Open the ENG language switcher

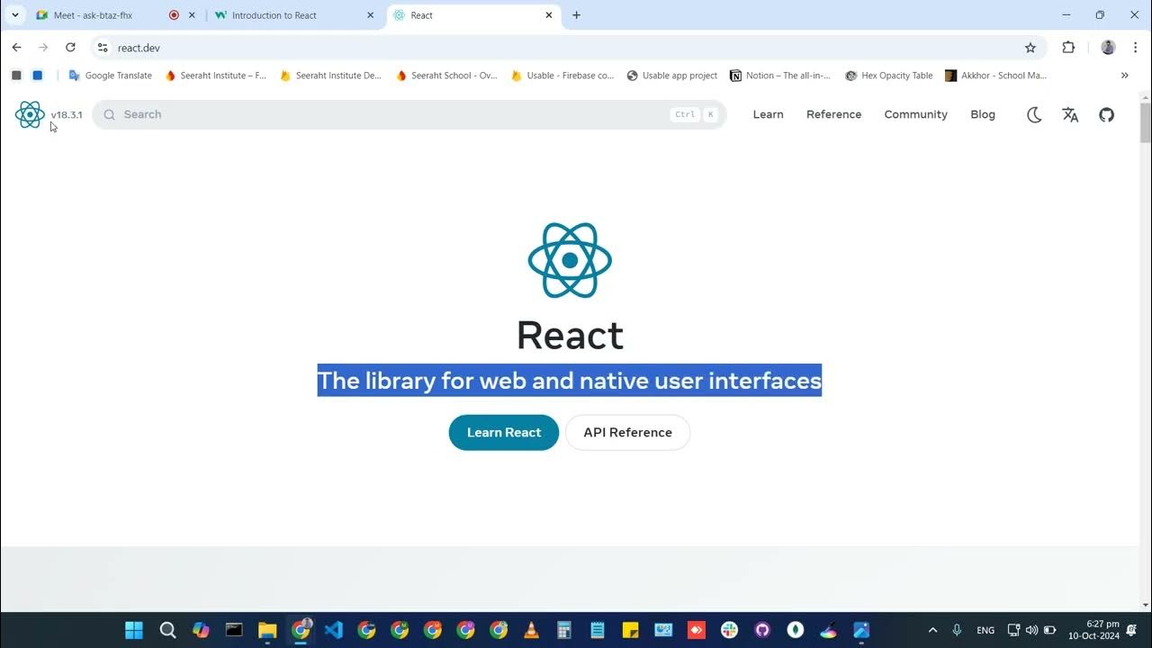[x=985, y=630]
